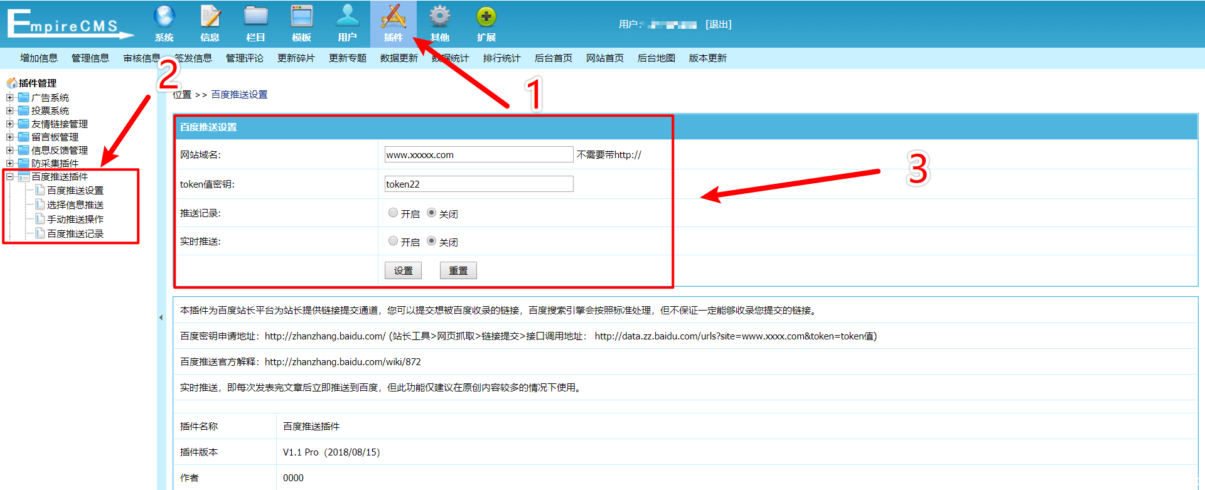Expand the 广告系统 tree node
The width and height of the screenshot is (1205, 490).
(x=9, y=97)
